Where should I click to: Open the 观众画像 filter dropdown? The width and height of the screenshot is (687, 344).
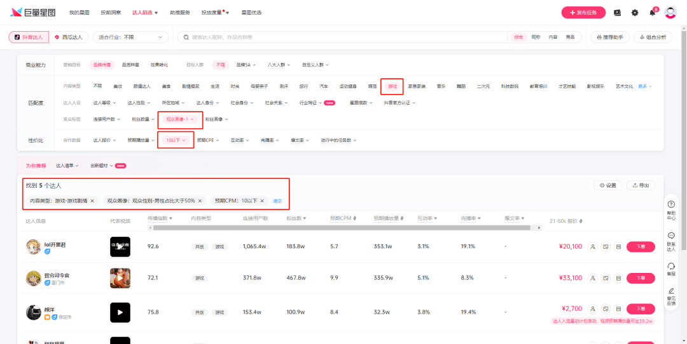point(180,119)
